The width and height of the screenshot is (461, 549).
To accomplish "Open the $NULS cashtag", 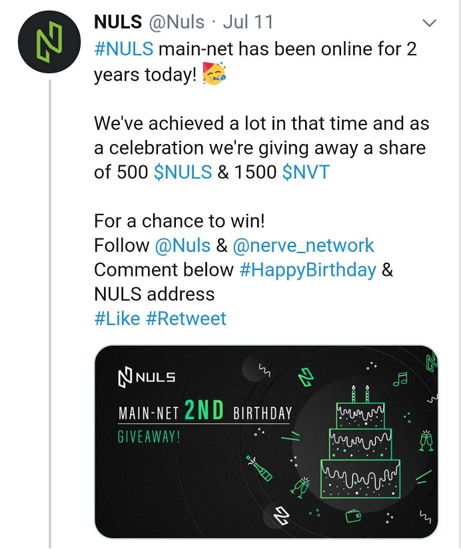I will tap(183, 173).
